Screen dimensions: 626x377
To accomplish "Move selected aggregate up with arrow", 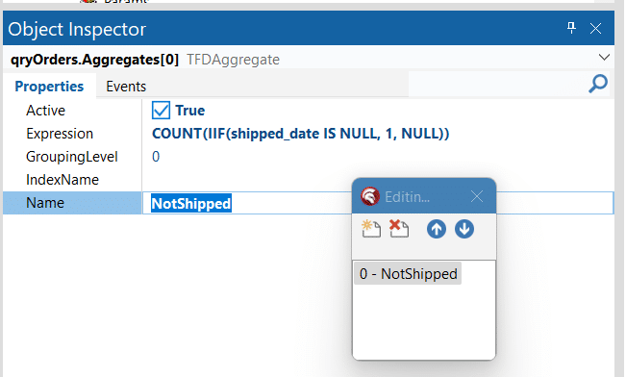I will click(x=436, y=229).
